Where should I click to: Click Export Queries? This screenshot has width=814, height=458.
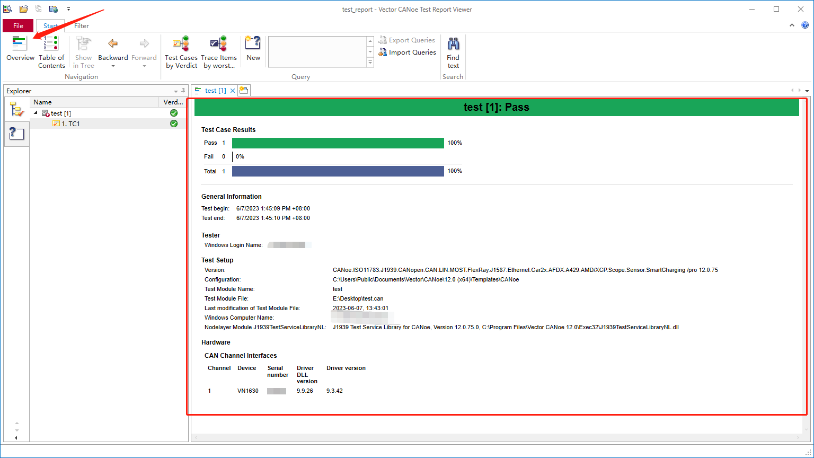click(x=406, y=40)
